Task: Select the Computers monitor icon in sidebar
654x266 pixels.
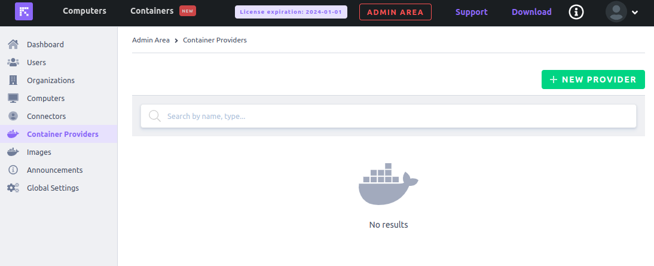Action: [x=13, y=99]
